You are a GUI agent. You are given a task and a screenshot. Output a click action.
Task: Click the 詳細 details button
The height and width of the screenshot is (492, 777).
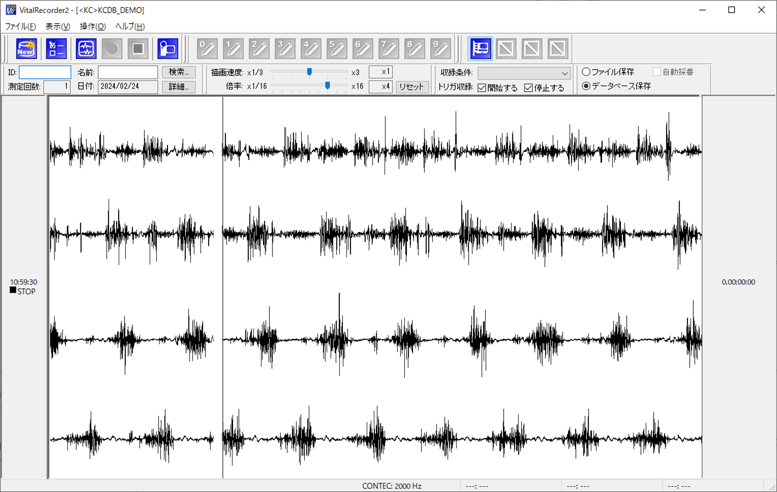(x=179, y=87)
